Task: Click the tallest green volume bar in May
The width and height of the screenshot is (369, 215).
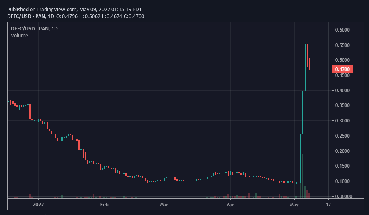Action: [x=303, y=176]
